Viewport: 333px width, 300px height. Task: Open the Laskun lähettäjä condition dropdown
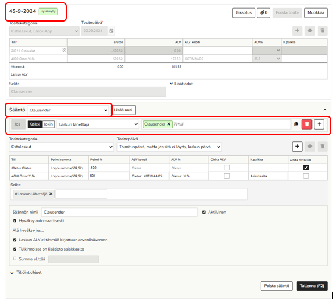pos(98,124)
